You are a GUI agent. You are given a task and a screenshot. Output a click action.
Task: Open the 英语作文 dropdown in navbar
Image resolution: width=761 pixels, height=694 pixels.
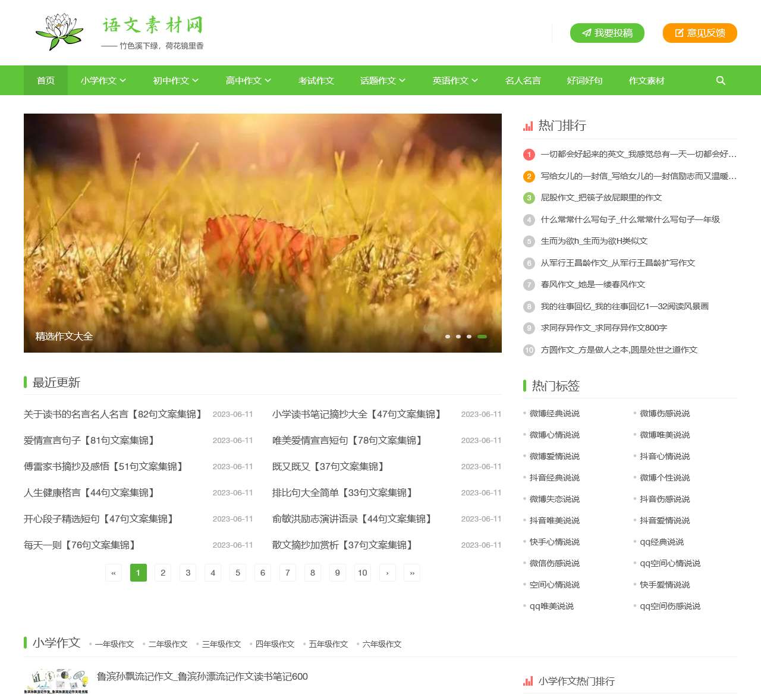[x=455, y=80]
